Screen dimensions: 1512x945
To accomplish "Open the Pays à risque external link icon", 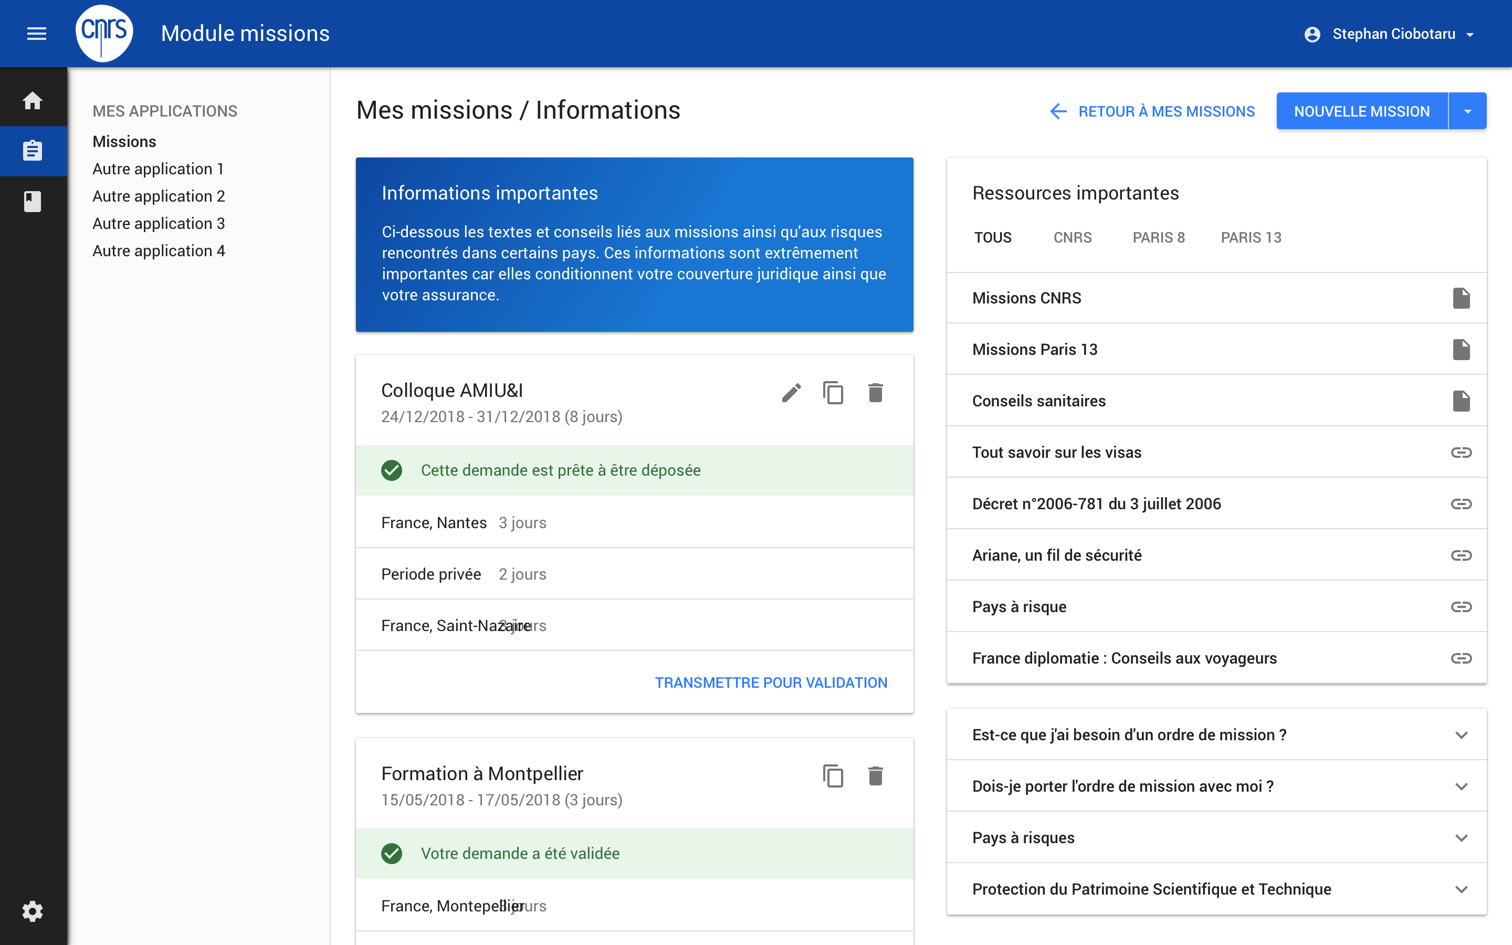I will tap(1462, 606).
